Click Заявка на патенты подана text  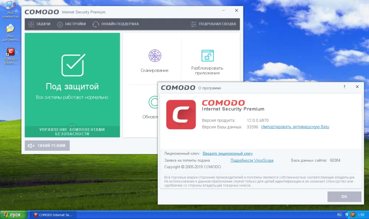pos(187,160)
